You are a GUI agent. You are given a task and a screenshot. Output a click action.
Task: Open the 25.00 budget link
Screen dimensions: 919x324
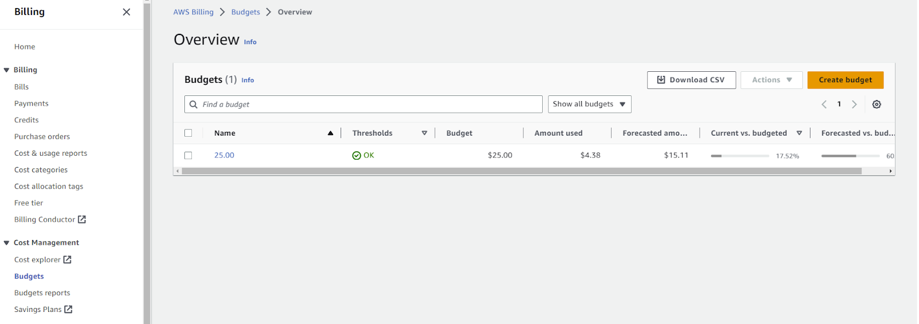(224, 156)
